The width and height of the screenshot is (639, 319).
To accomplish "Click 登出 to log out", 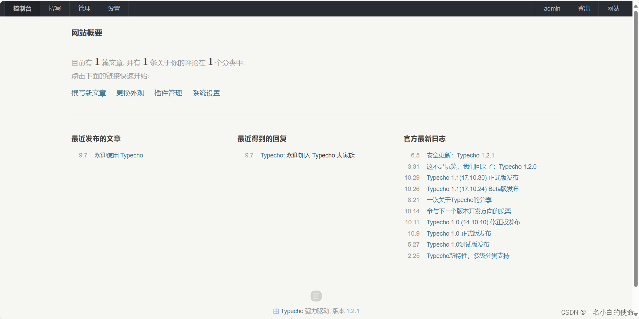I will tap(584, 9).
